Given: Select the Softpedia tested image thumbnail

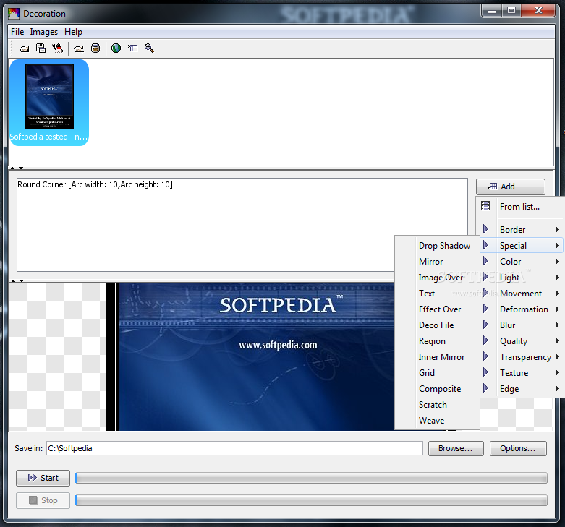Looking at the screenshot, I should click(49, 103).
